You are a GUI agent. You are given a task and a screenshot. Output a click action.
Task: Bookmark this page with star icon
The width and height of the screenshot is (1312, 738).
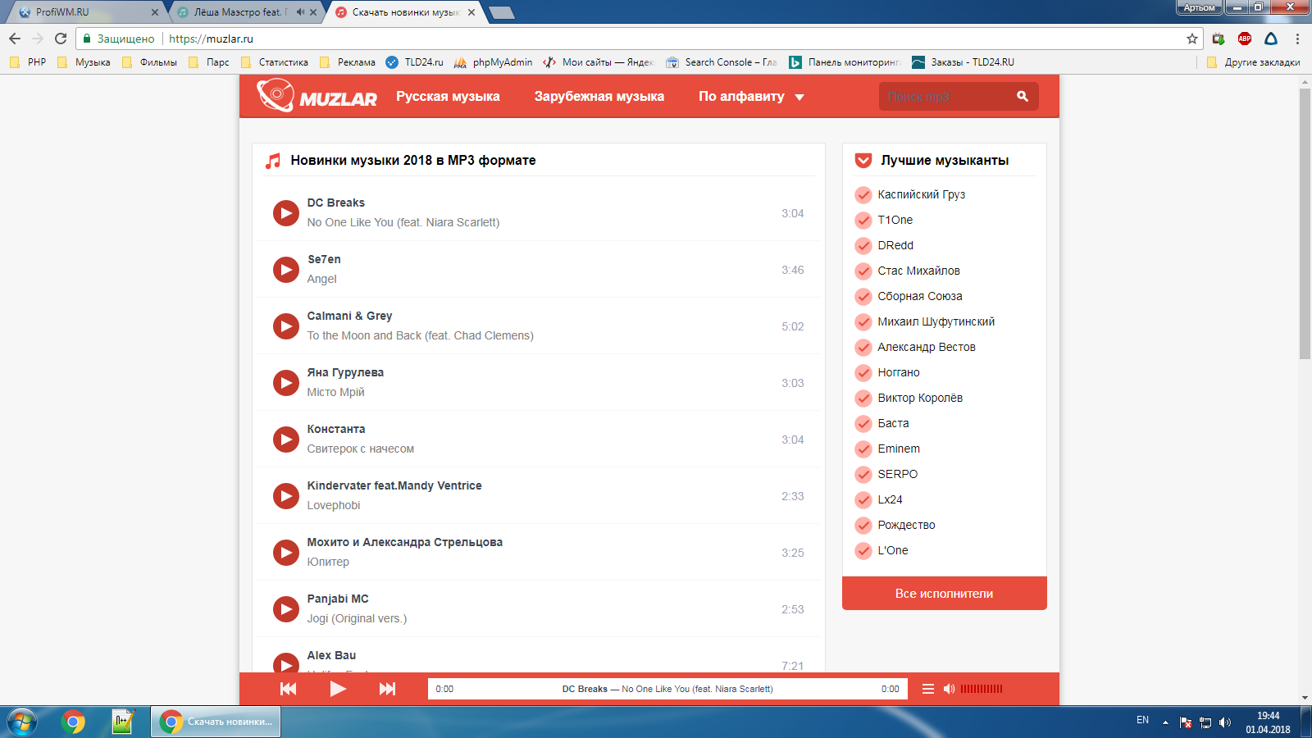coord(1192,39)
